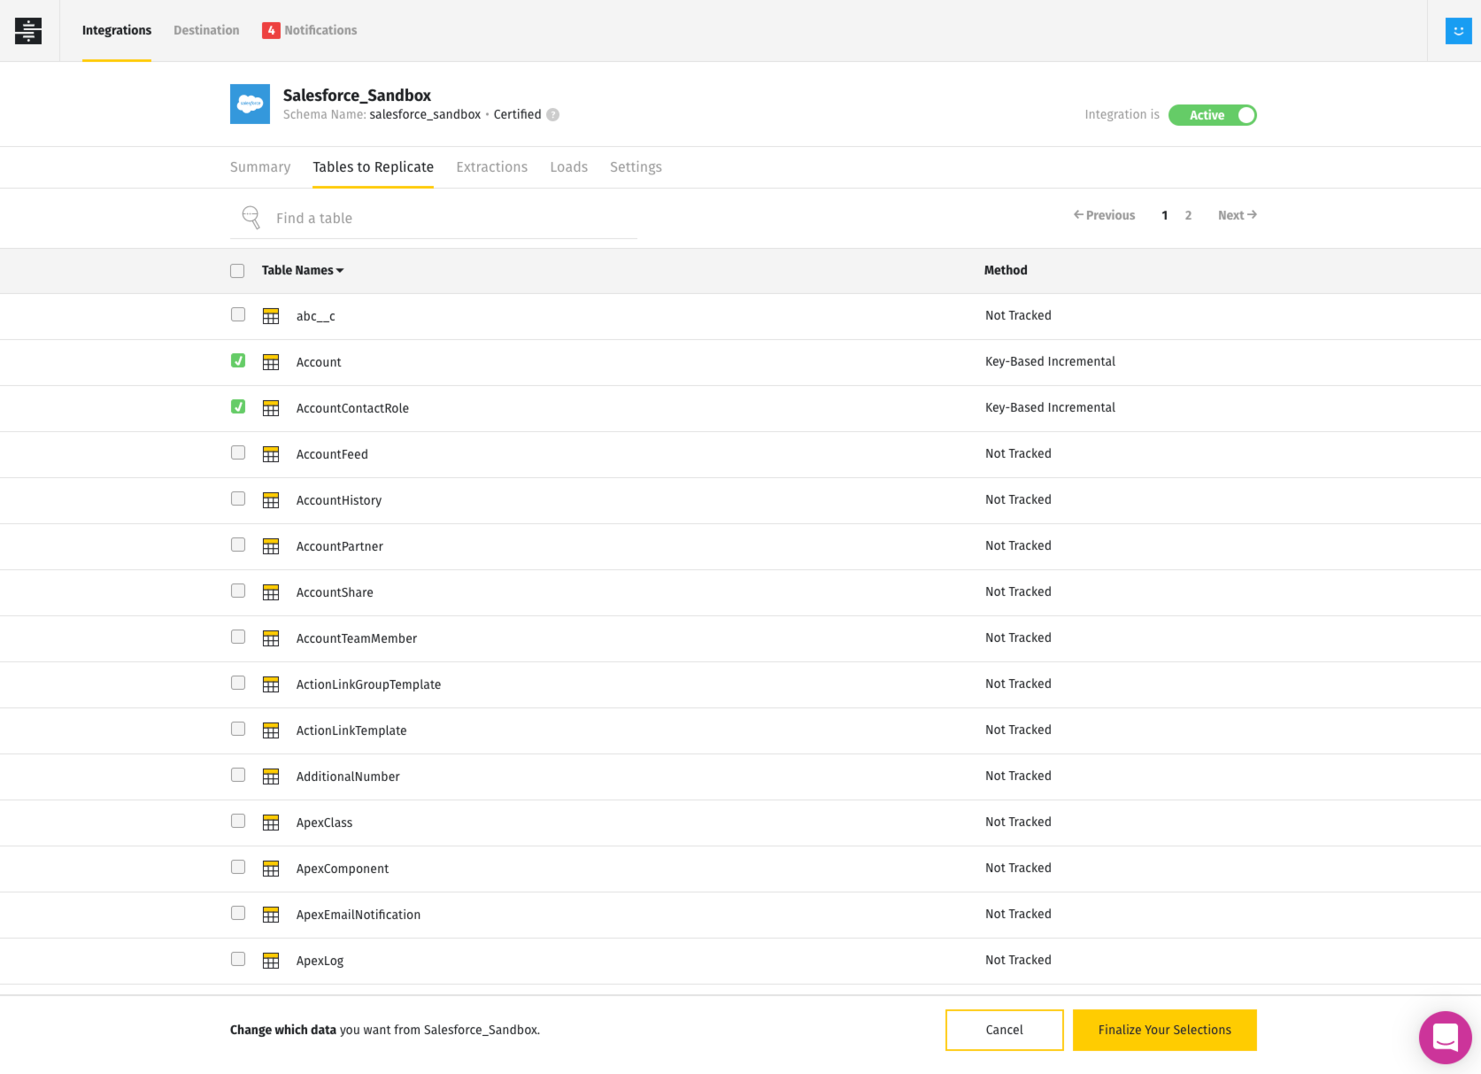Click table icon next to AccountShare
The height and width of the screenshot is (1074, 1481).
click(271, 592)
